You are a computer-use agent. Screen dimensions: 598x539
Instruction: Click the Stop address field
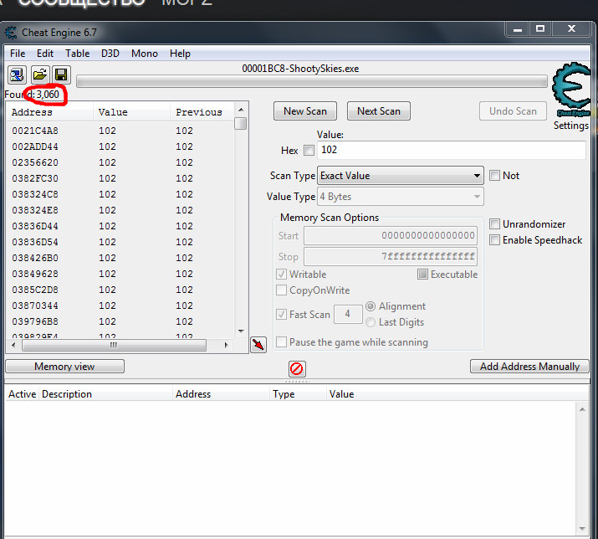click(x=391, y=256)
